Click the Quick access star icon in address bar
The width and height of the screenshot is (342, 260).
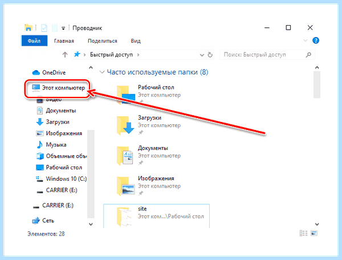pyautogui.click(x=77, y=54)
